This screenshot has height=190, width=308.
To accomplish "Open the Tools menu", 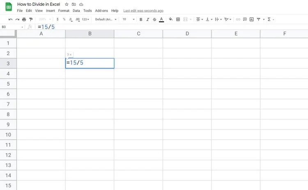I will [87, 11].
